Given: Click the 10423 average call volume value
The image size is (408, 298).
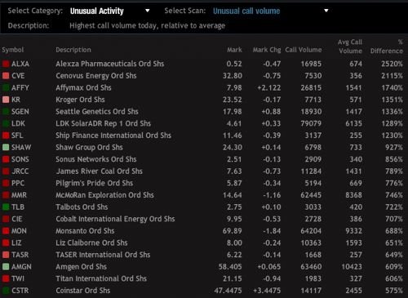Looking at the screenshot, I should pos(352,267).
